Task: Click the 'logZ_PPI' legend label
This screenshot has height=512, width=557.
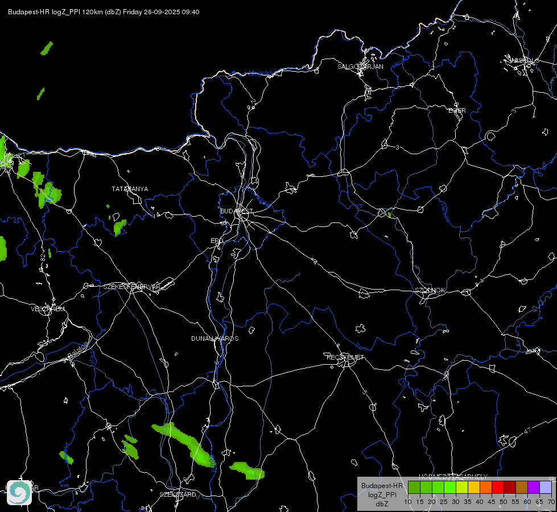Action: 382,494
